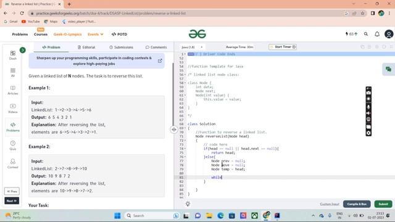Click the Start Timer button
This screenshot has width=395, height=222.
283,47
